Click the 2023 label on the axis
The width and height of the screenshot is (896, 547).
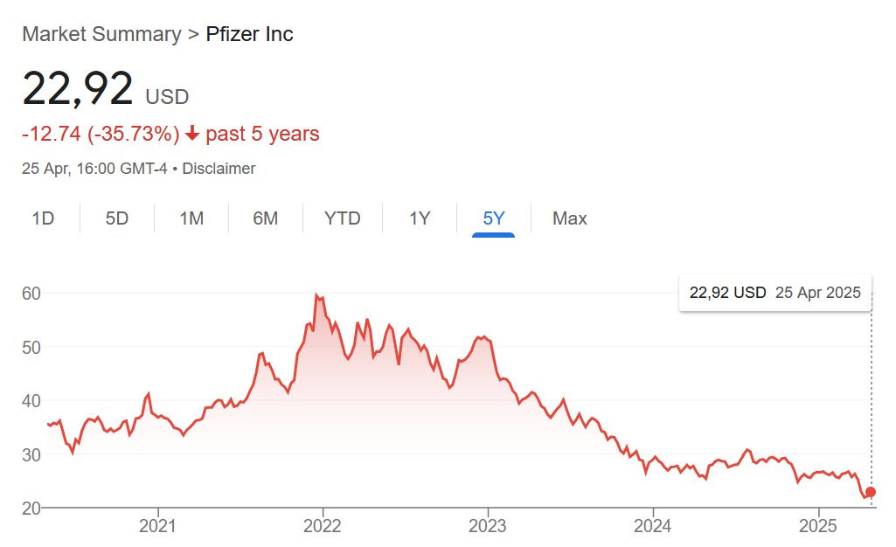[x=488, y=526]
